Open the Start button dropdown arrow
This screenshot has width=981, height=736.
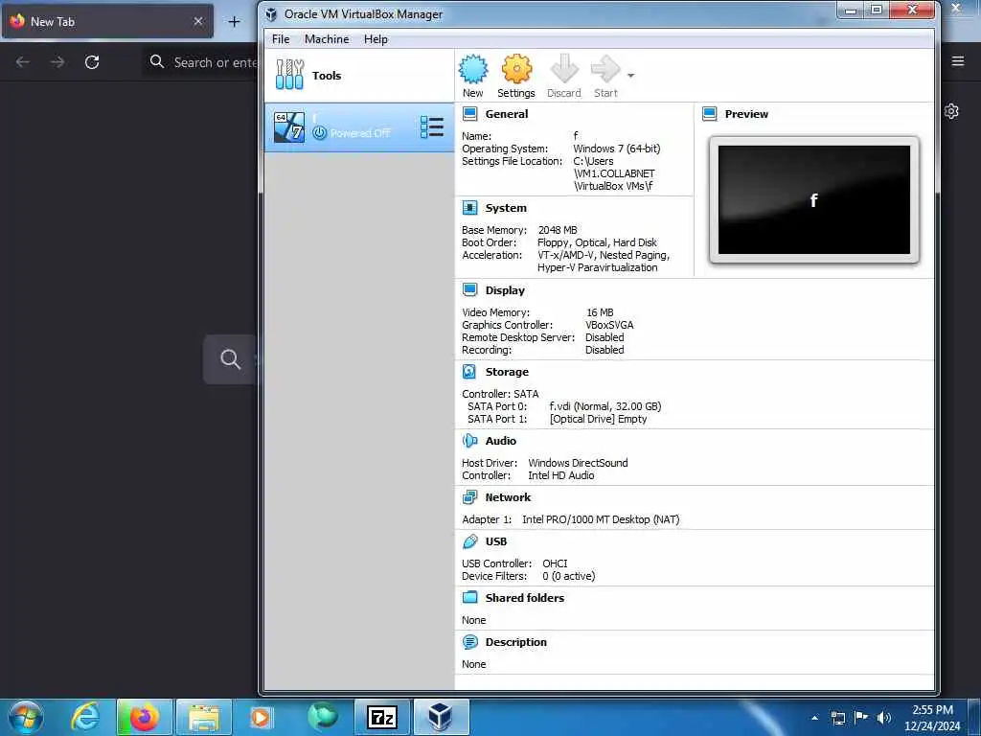coord(630,76)
